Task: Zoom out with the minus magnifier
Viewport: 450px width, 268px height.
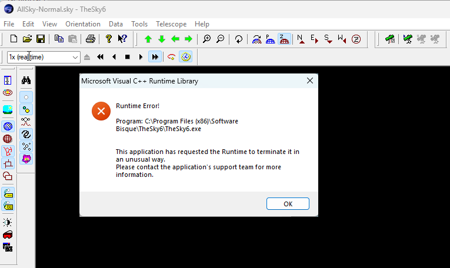Action: (x=220, y=39)
